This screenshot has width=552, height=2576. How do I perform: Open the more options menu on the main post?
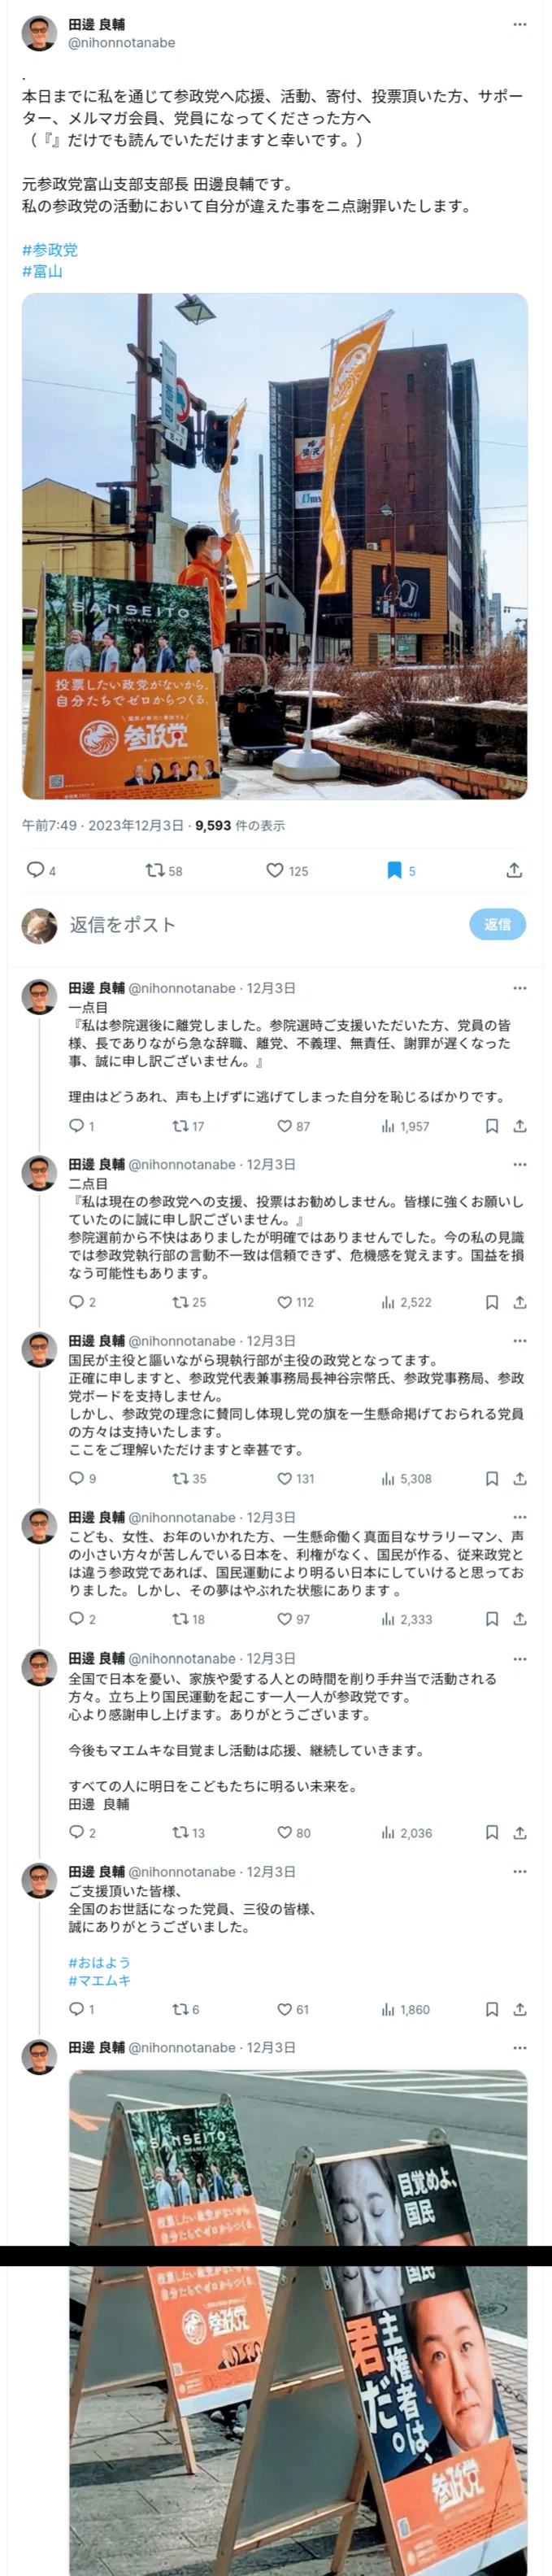click(519, 24)
